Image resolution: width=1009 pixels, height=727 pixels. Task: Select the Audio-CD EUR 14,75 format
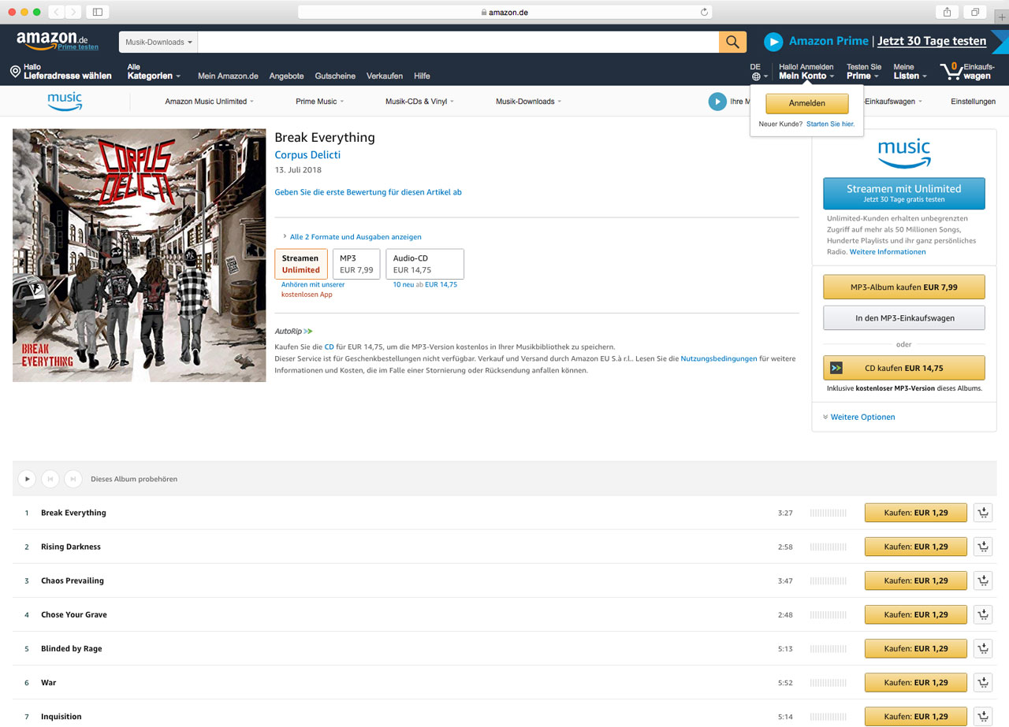tap(425, 264)
